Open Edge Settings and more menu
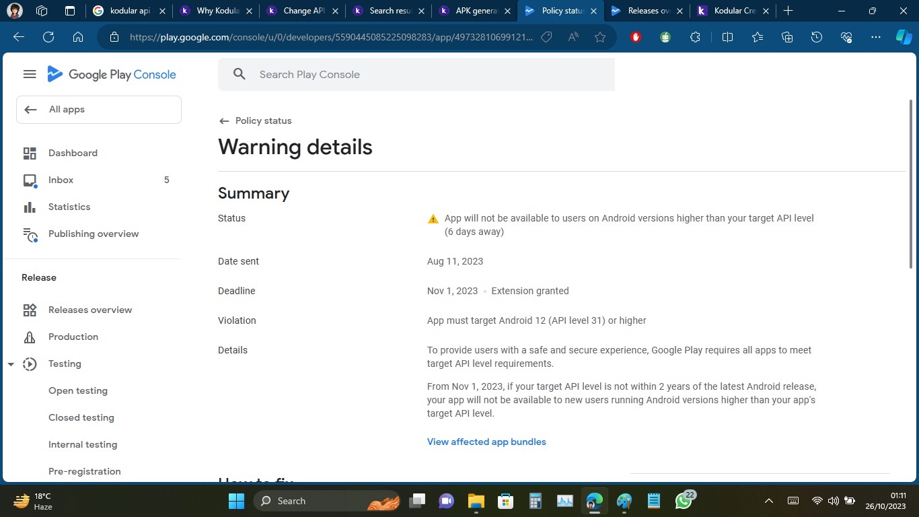This screenshot has width=919, height=517. tap(876, 37)
